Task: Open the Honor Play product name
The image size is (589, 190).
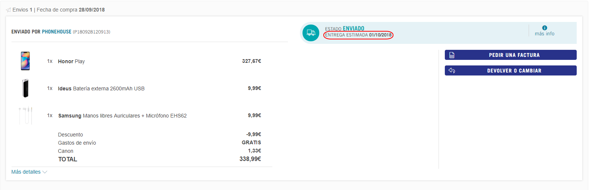Action: point(72,61)
